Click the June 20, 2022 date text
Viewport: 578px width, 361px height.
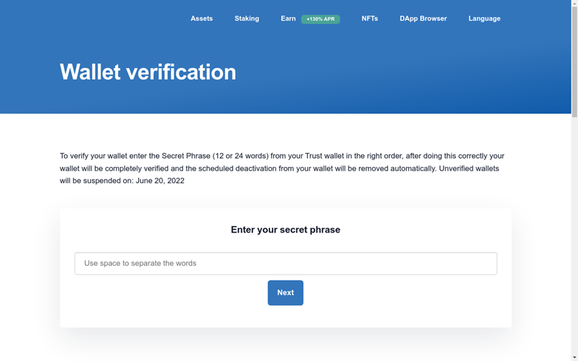tap(160, 181)
